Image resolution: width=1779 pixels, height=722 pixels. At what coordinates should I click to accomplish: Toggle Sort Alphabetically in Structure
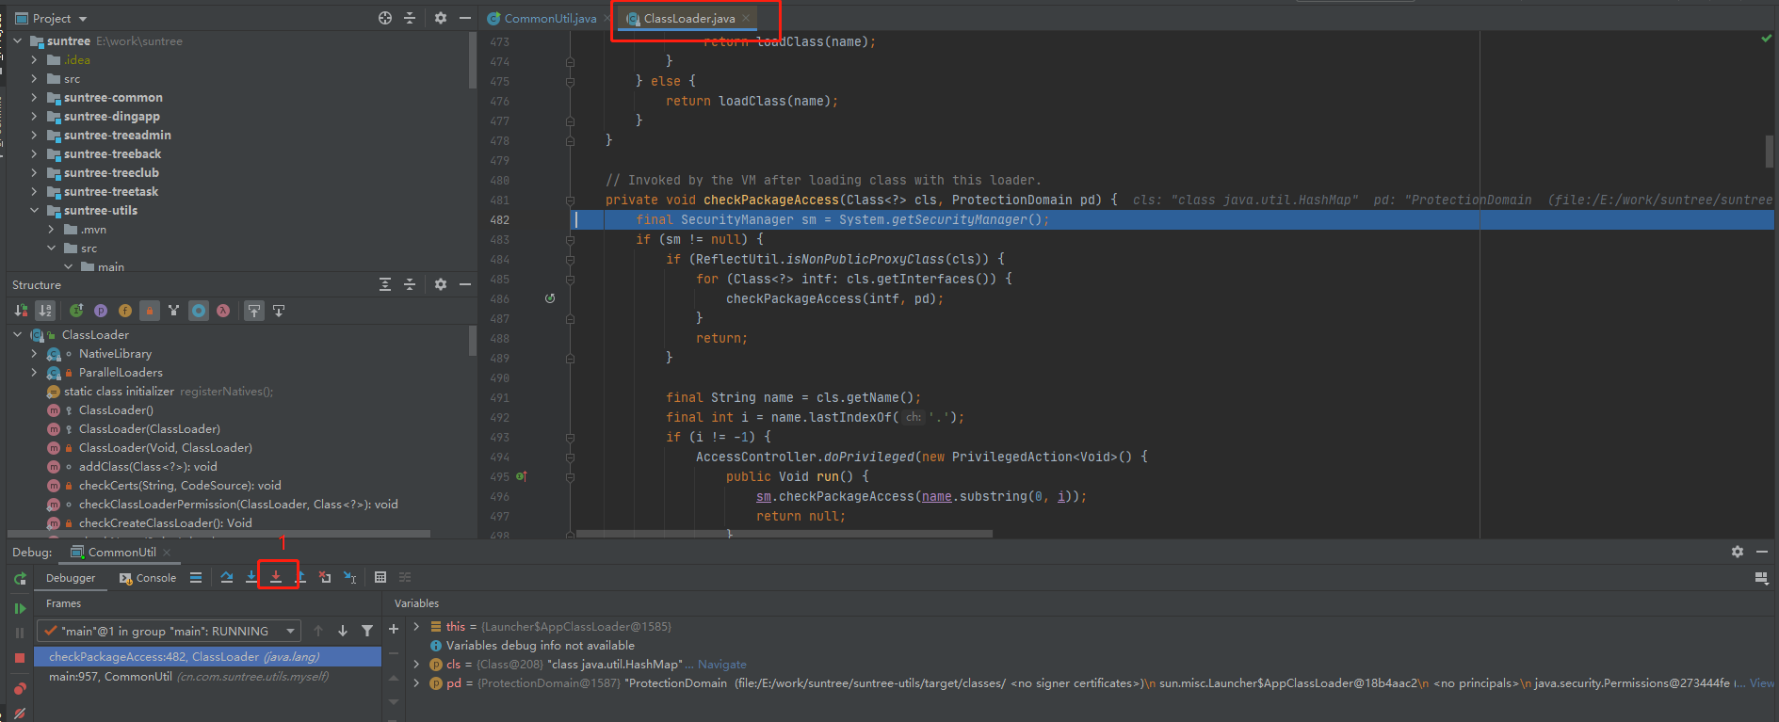pyautogui.click(x=45, y=311)
